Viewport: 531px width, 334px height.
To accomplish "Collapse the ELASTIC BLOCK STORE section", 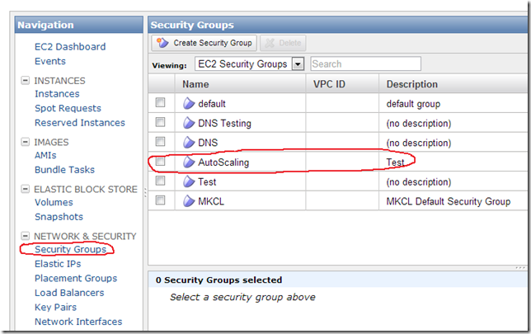I will coord(25,189).
